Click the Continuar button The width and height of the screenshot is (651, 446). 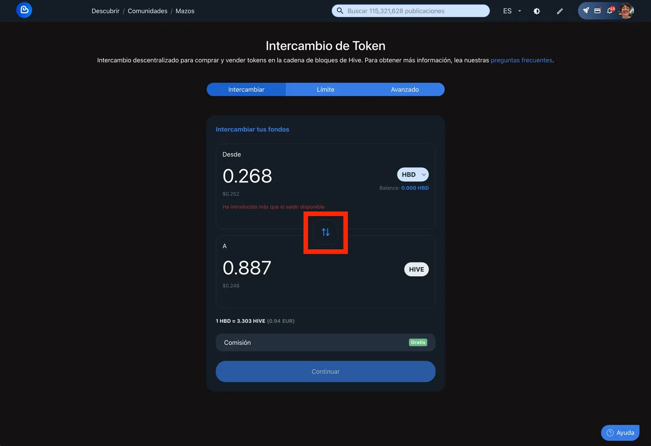point(325,371)
